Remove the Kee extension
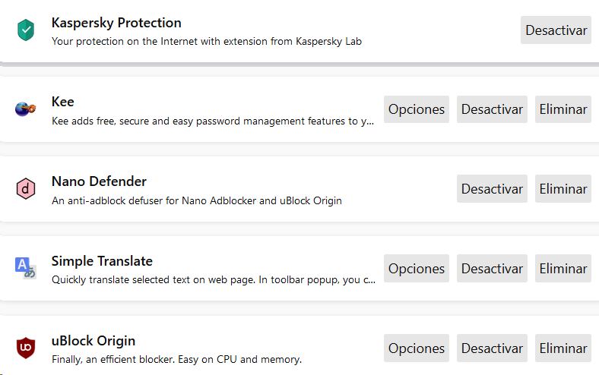 click(x=563, y=109)
